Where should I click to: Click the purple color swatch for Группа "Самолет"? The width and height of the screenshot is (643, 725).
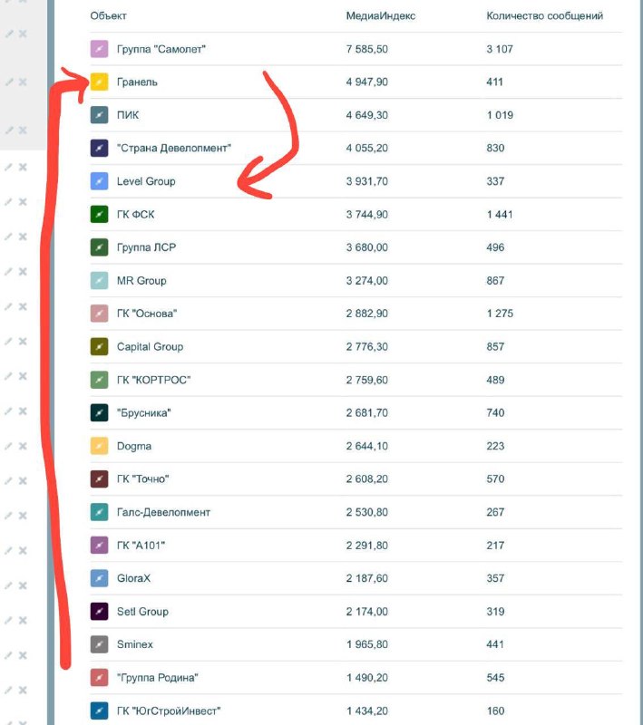(99, 49)
